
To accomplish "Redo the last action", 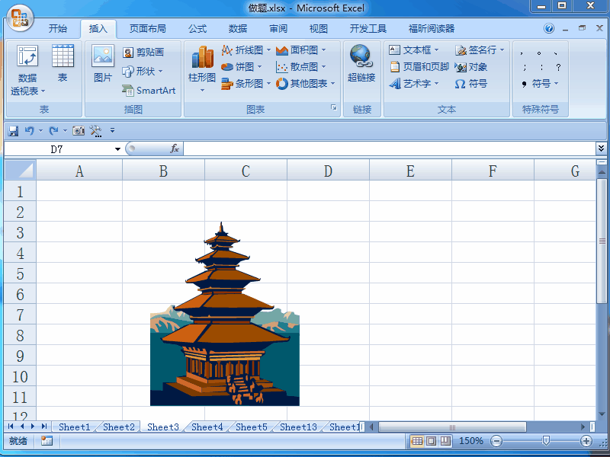I will point(53,131).
